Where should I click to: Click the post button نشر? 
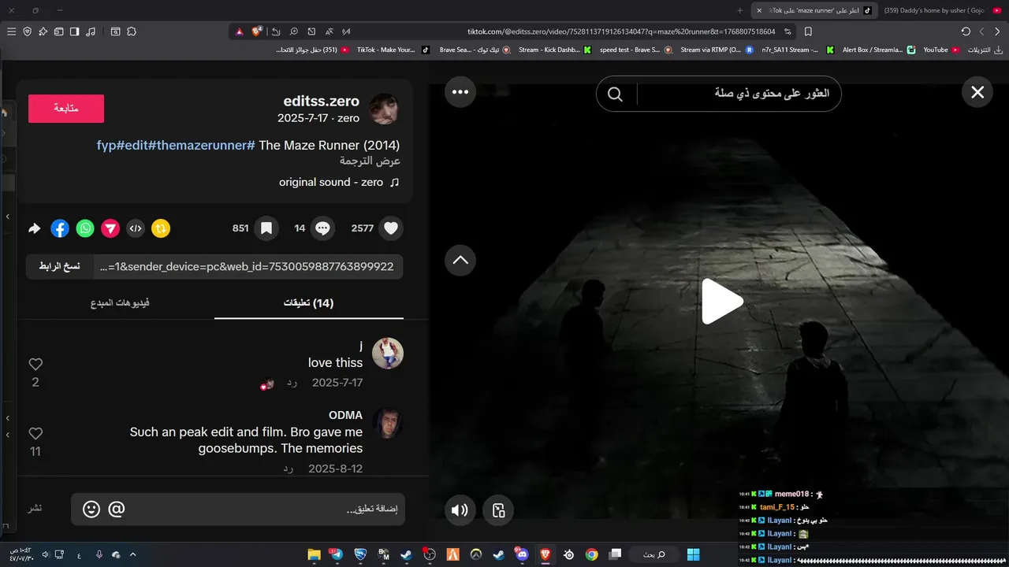(x=35, y=508)
